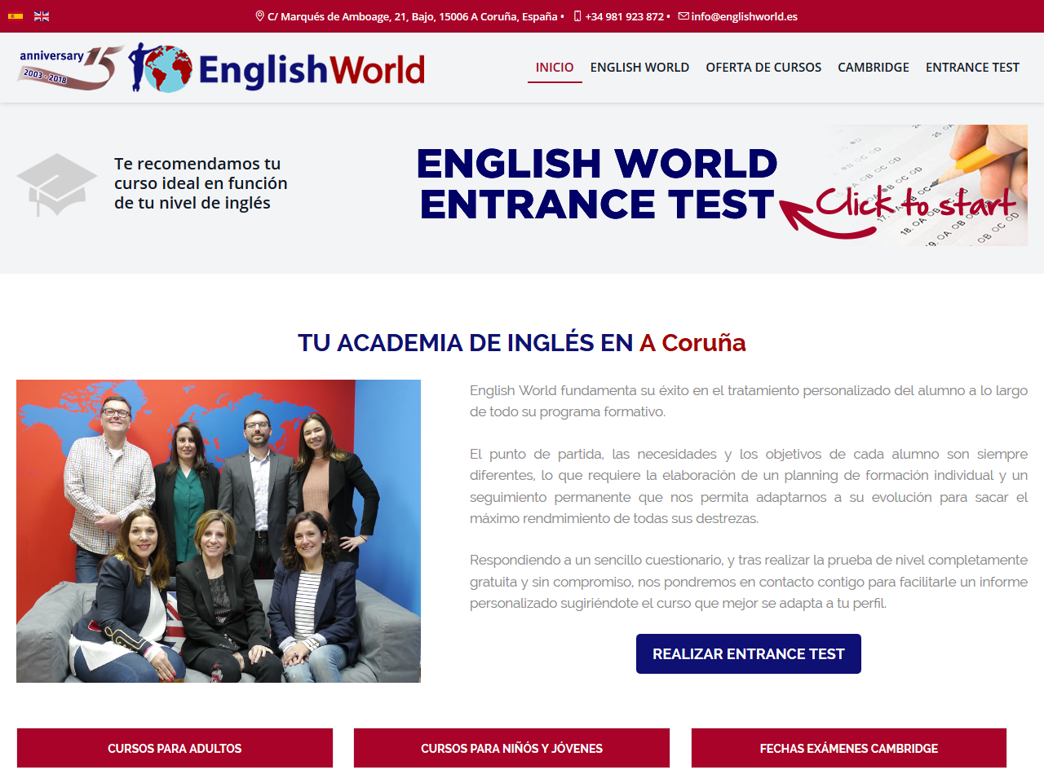1044x774 pixels.
Task: Click the 15 anniversary badge
Action: point(71,67)
